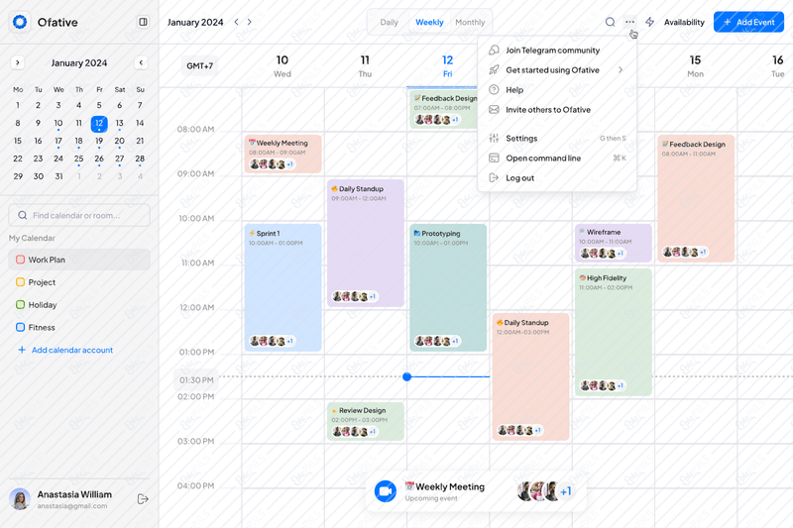The height and width of the screenshot is (528, 793).
Task: Click the sidebar log out arrow icon
Action: coord(143,499)
